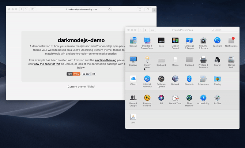
Task: Toggle Safari sidebar button
Action: click(33, 9)
